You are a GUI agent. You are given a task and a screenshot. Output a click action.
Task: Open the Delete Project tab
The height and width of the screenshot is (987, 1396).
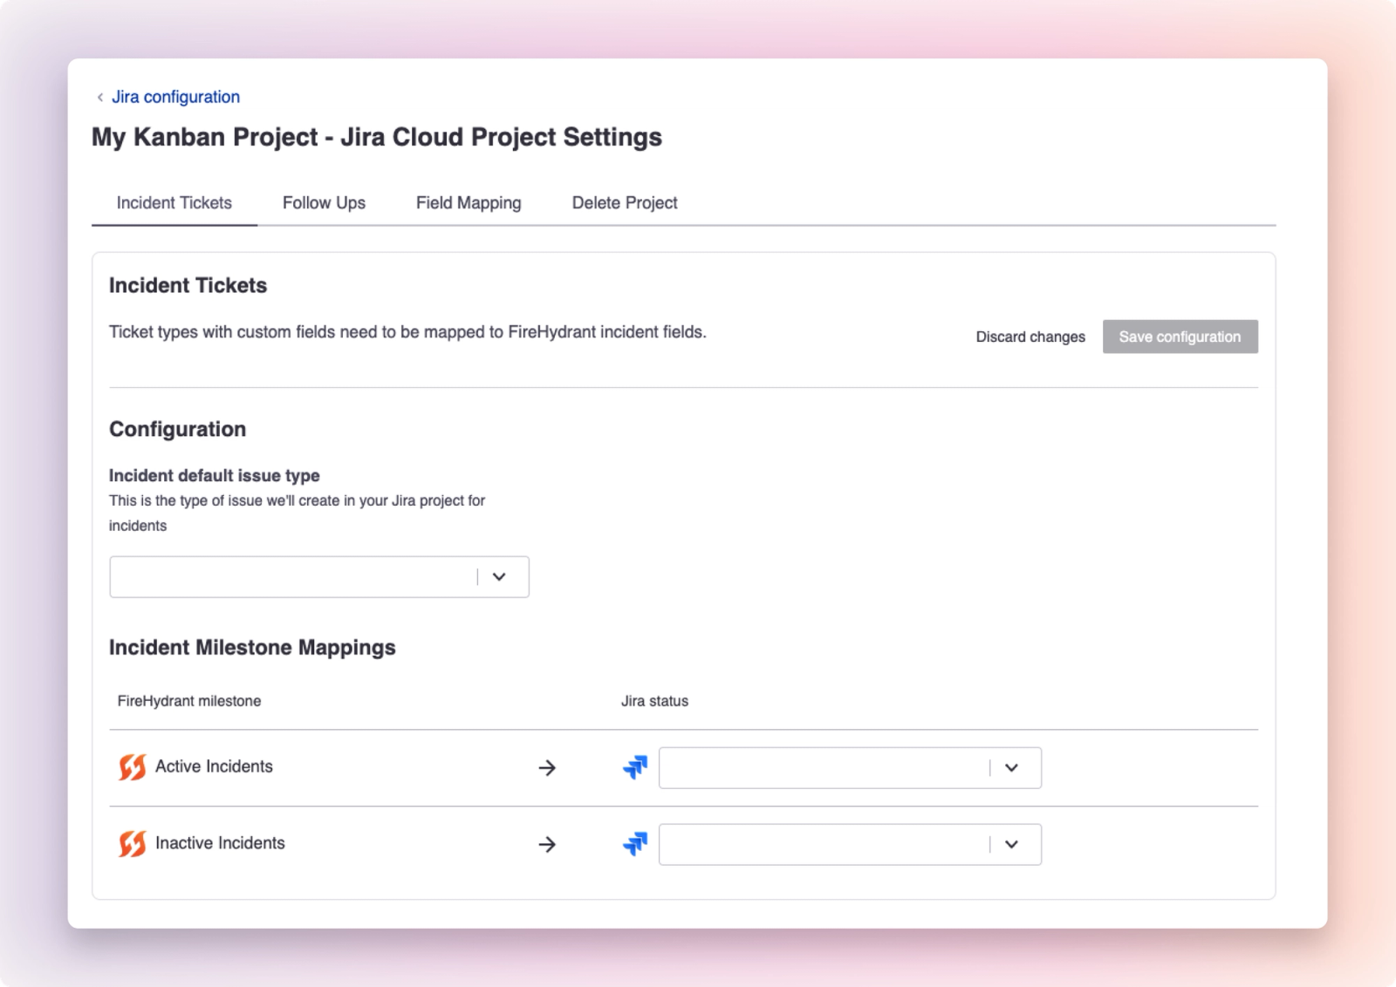[x=625, y=203]
